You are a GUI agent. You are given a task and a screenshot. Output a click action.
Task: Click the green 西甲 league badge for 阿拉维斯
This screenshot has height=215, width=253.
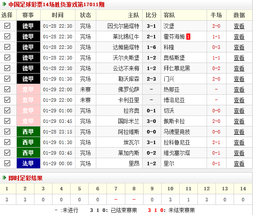(x=28, y=132)
